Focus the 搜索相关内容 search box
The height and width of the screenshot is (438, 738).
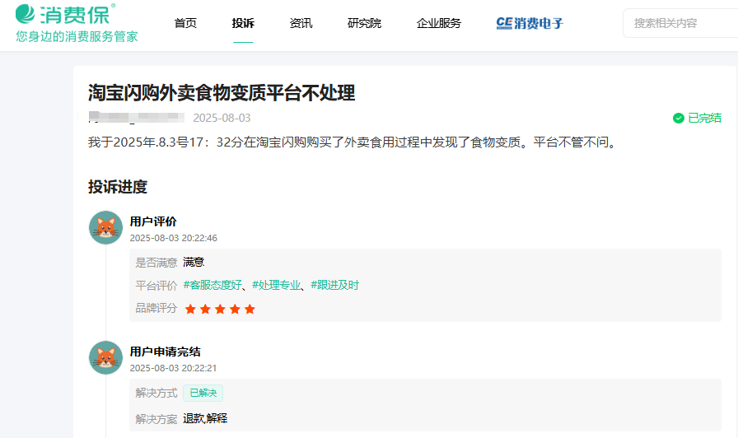680,23
